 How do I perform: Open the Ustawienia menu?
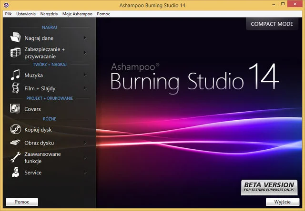click(x=26, y=14)
